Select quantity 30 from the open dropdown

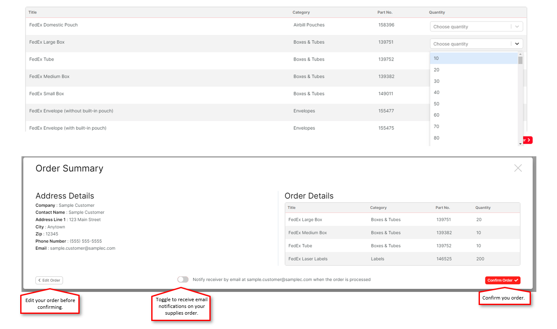pyautogui.click(x=436, y=81)
